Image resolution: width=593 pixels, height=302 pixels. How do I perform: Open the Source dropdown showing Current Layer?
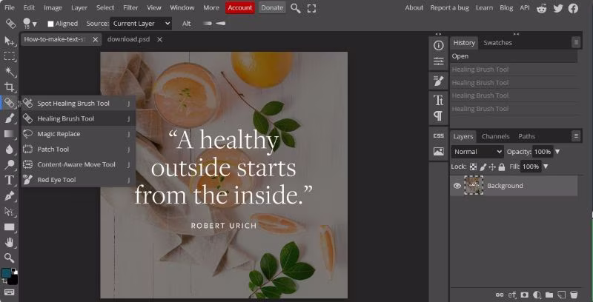pyautogui.click(x=141, y=24)
